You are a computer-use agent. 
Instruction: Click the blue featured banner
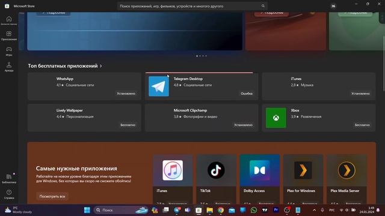135,31
